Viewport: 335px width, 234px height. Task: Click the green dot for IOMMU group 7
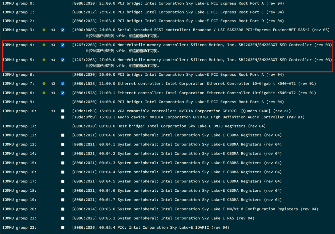click(x=44, y=83)
